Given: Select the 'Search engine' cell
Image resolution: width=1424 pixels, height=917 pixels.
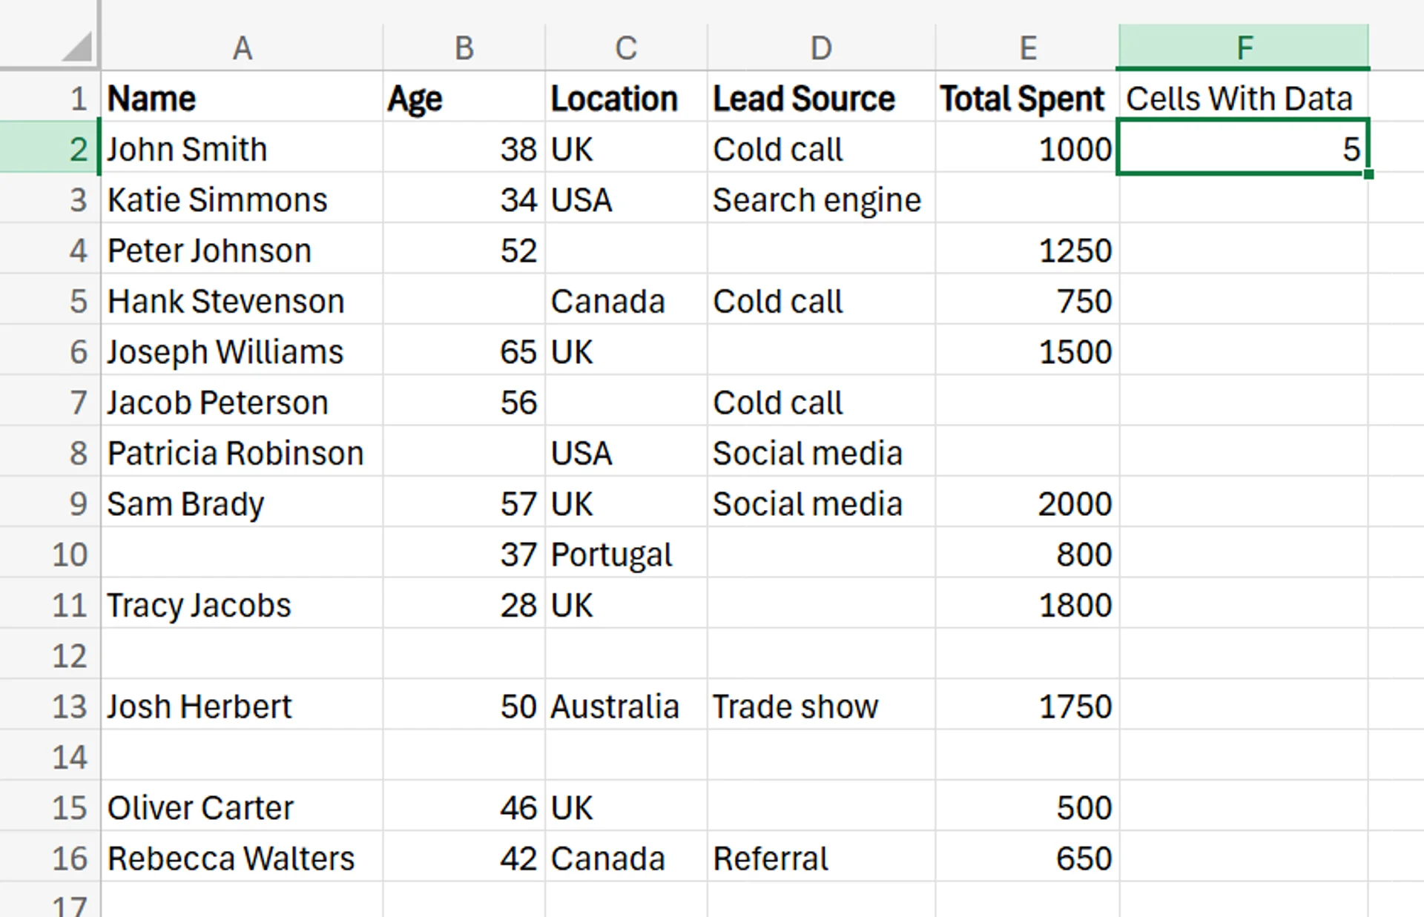Looking at the screenshot, I should [822, 199].
